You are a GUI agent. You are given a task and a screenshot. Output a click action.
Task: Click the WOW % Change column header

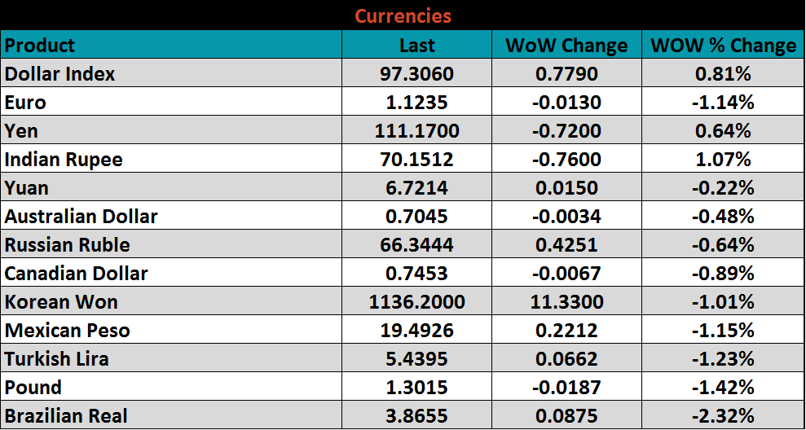[x=723, y=46]
